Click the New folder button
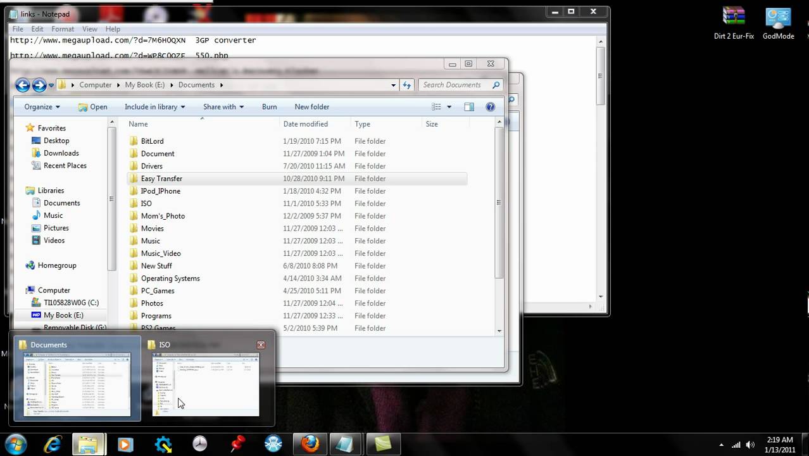 click(312, 107)
